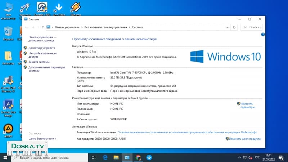Open the Корзина recycle bin icon
Screen dimensions: 288x162
tap(8, 33)
